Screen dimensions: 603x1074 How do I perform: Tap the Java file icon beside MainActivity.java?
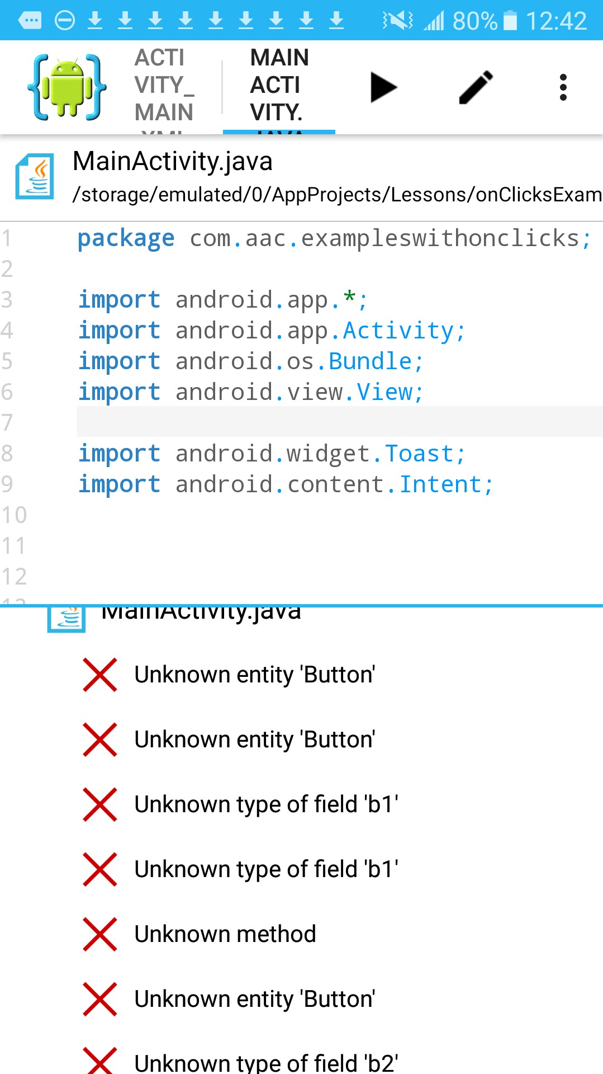[x=36, y=177]
